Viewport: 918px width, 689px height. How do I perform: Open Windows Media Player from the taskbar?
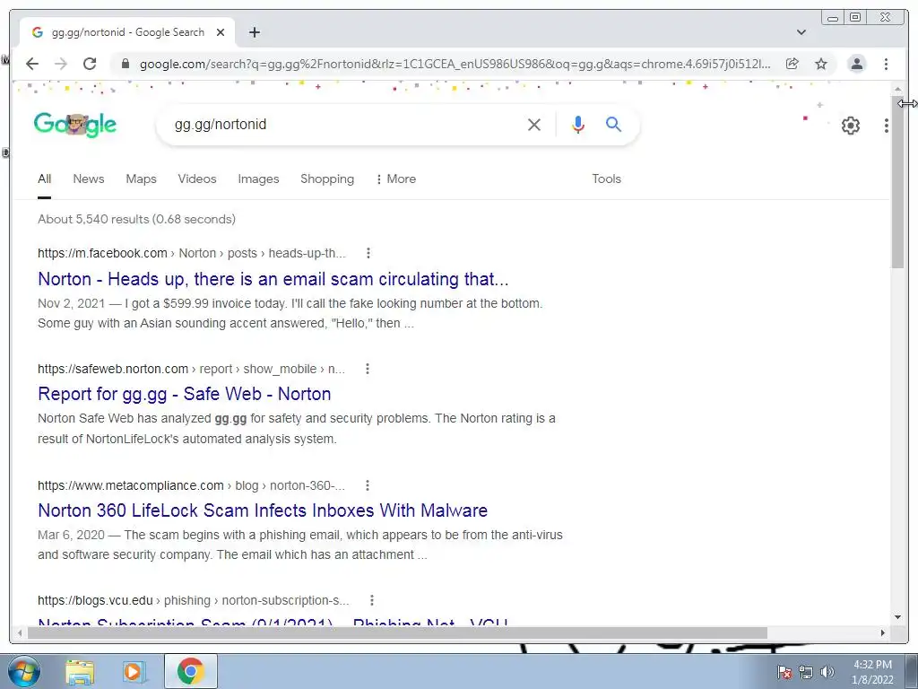(x=134, y=671)
